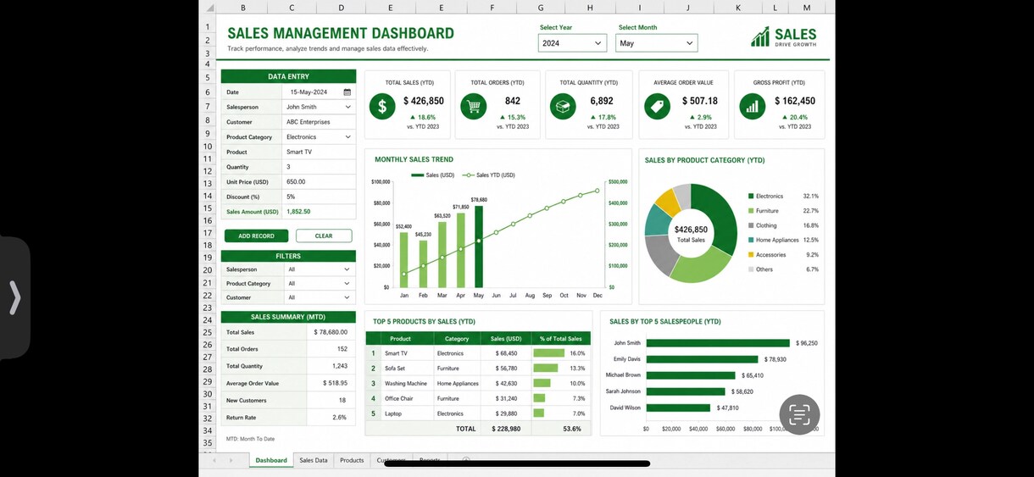Click the TOTAL value $ 228,980
The height and width of the screenshot is (477, 1034).
click(x=506, y=429)
